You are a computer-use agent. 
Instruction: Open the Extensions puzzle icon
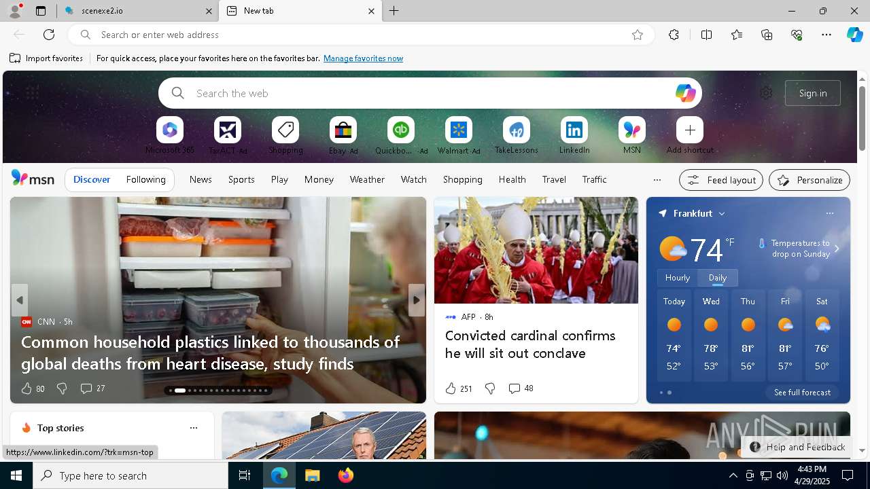[674, 35]
